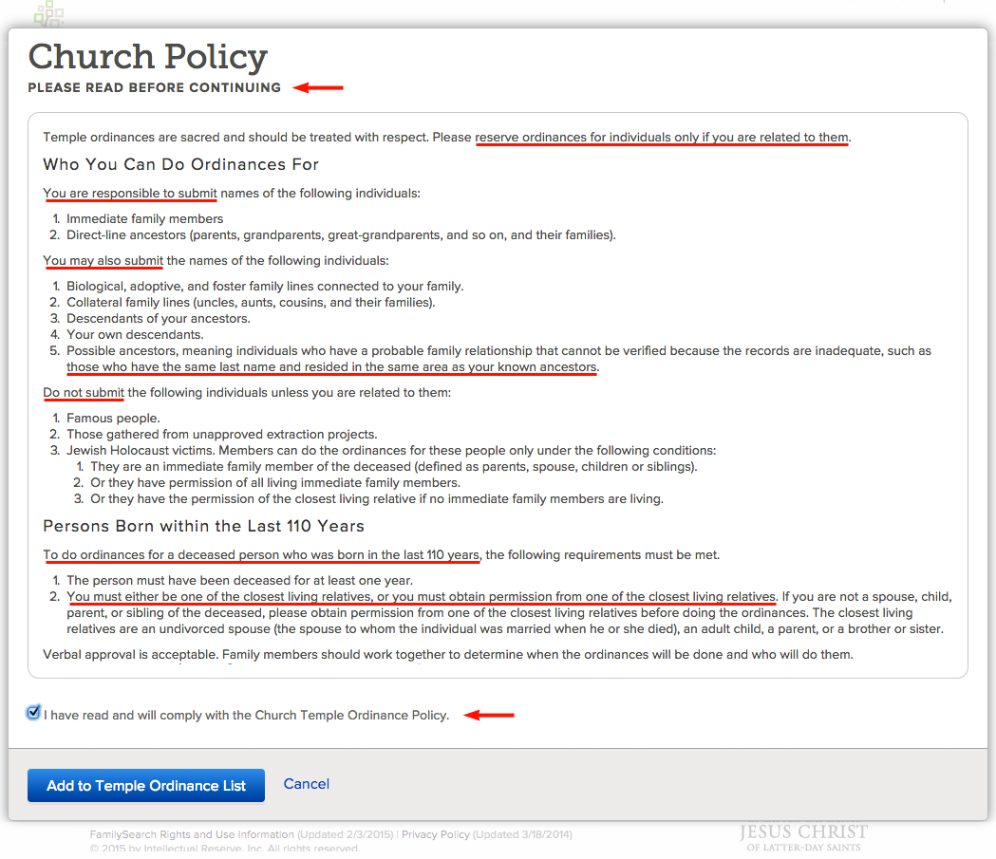Click 'Or they have the permission of the closest' sub-item
Screen dimensions: 996x859
point(377,499)
